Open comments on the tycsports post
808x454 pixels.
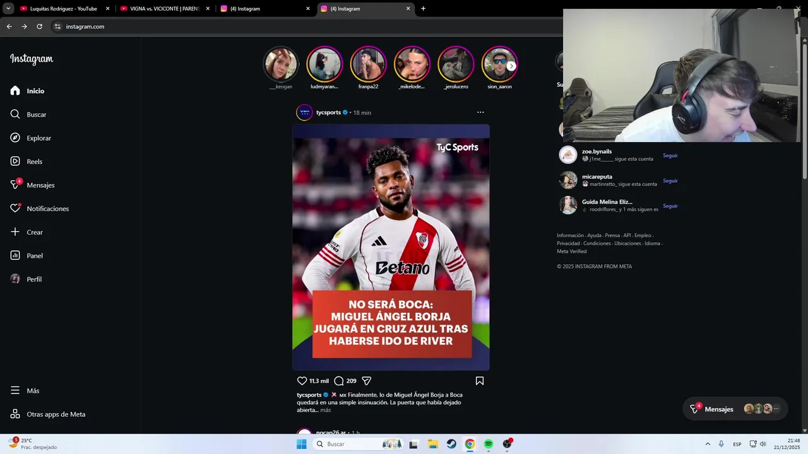tap(338, 381)
